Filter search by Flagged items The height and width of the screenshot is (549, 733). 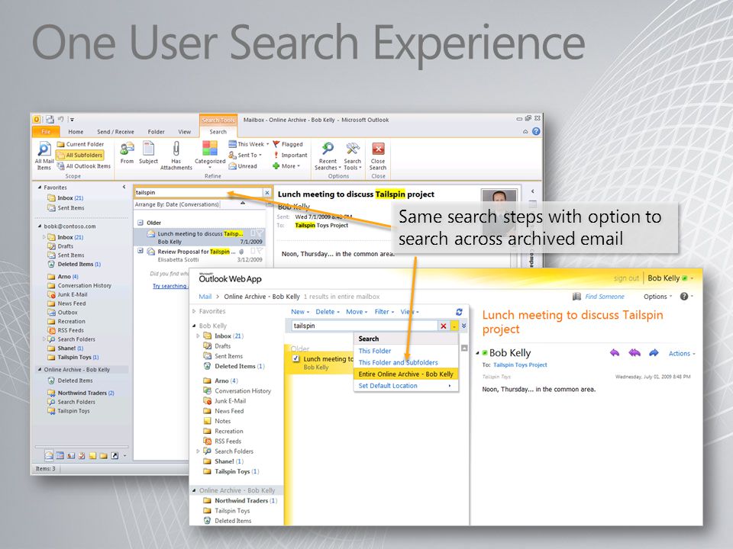tap(288, 144)
